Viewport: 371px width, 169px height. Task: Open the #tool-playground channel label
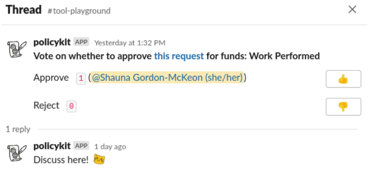tap(79, 11)
